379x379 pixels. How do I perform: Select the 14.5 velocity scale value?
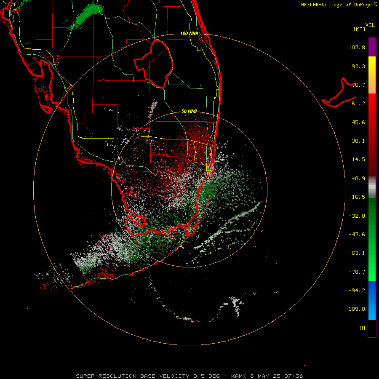tap(358, 160)
